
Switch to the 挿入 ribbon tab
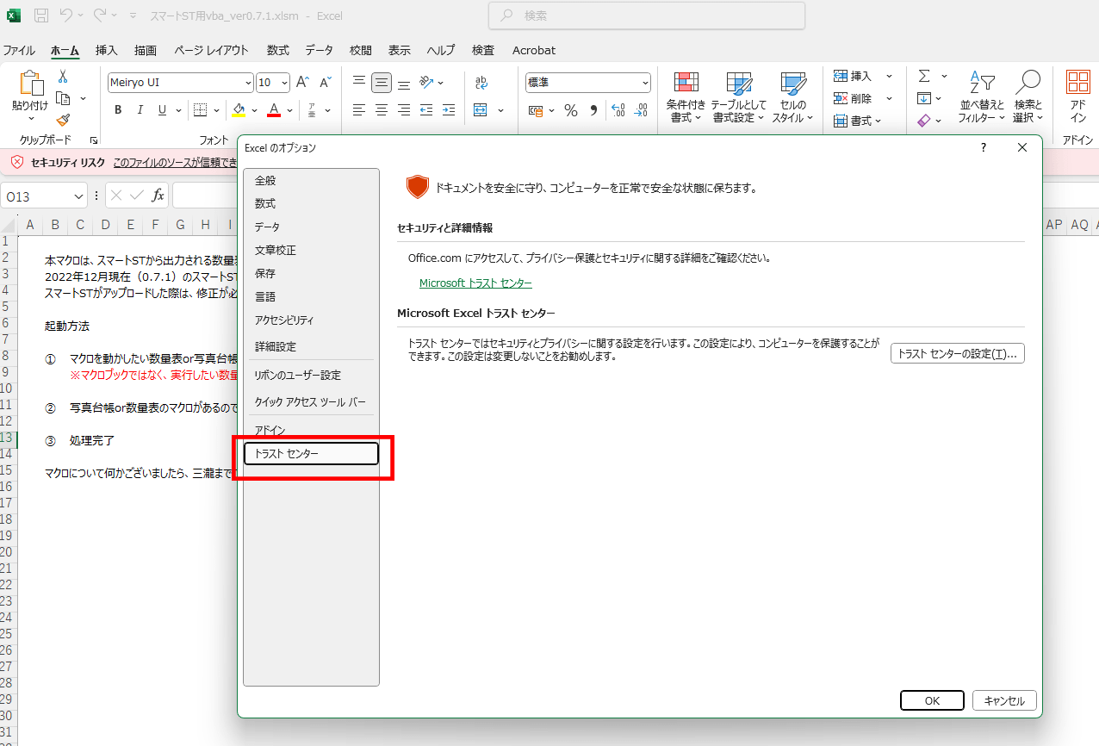coord(106,51)
